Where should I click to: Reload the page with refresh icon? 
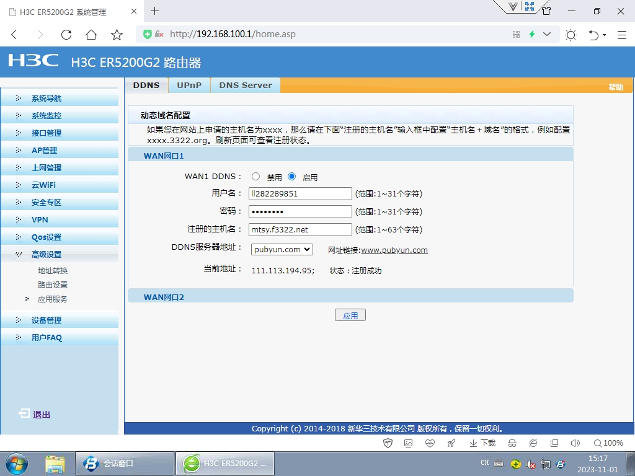click(x=66, y=35)
